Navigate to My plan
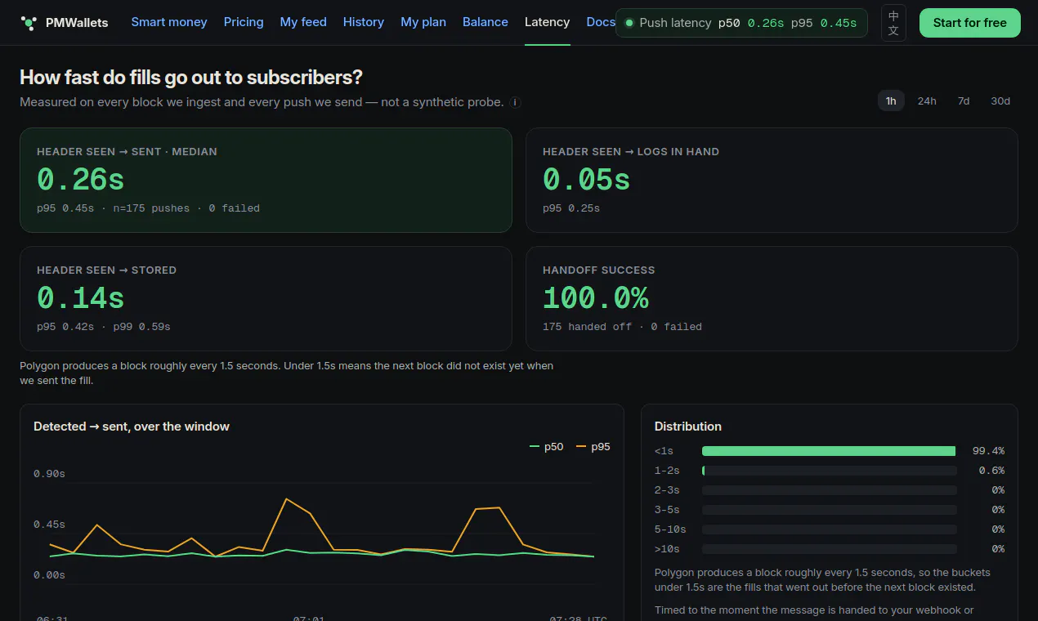1038x621 pixels. 423,22
